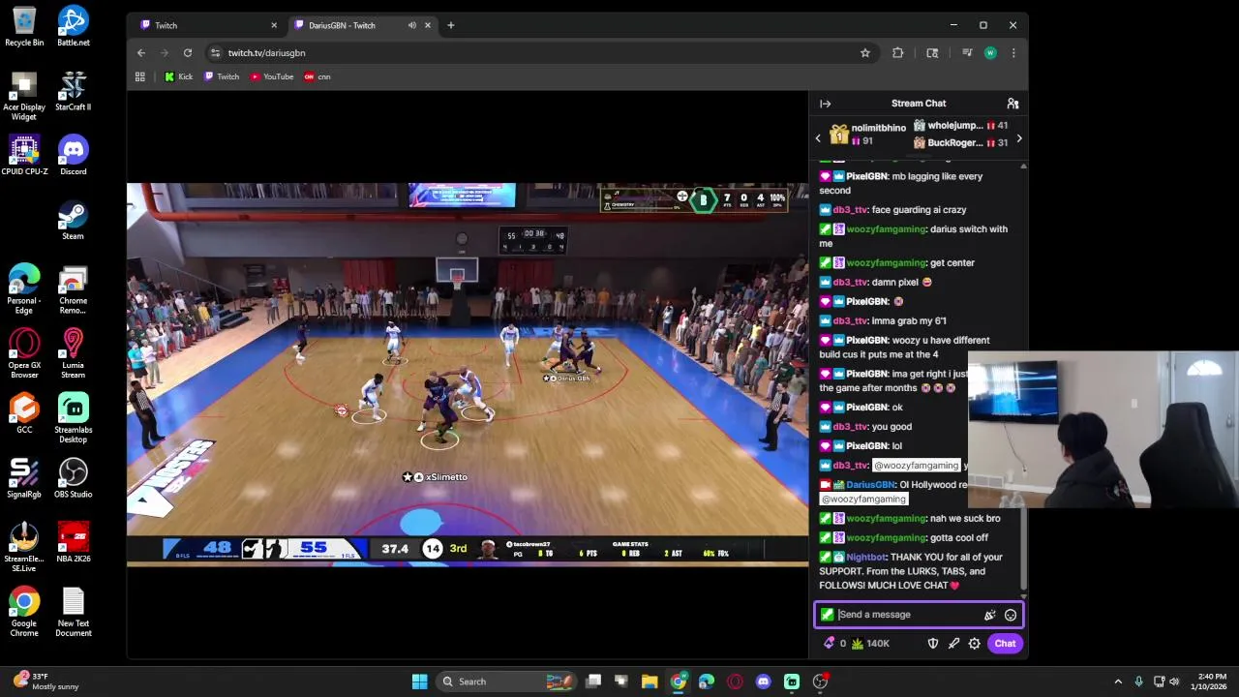1239x697 pixels.
Task: Open File Explorer from the taskbar
Action: [650, 682]
